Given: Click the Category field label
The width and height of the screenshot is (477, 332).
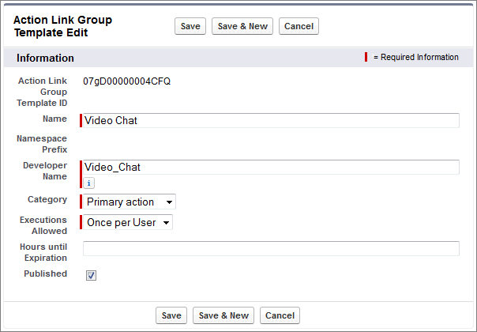Looking at the screenshot, I should [47, 199].
